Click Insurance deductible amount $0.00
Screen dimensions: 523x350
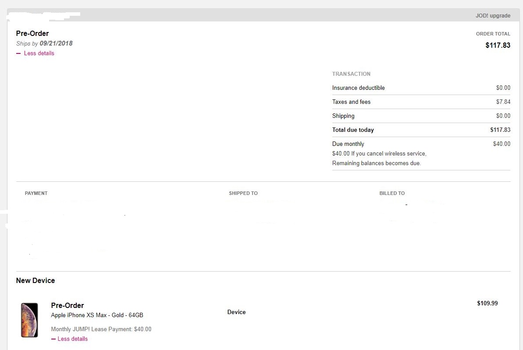(x=503, y=88)
